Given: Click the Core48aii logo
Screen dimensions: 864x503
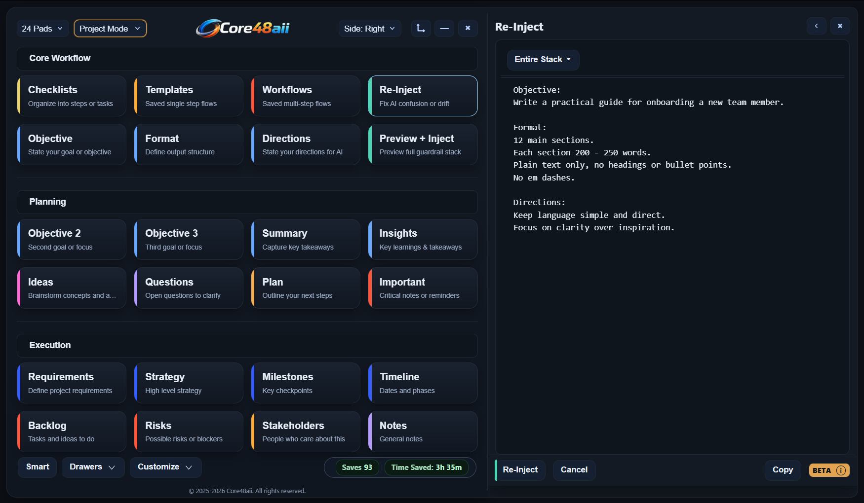Looking at the screenshot, I should (x=242, y=28).
